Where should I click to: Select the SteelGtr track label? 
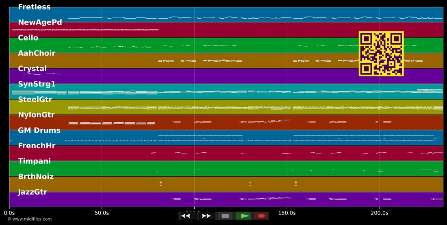[x=35, y=100]
